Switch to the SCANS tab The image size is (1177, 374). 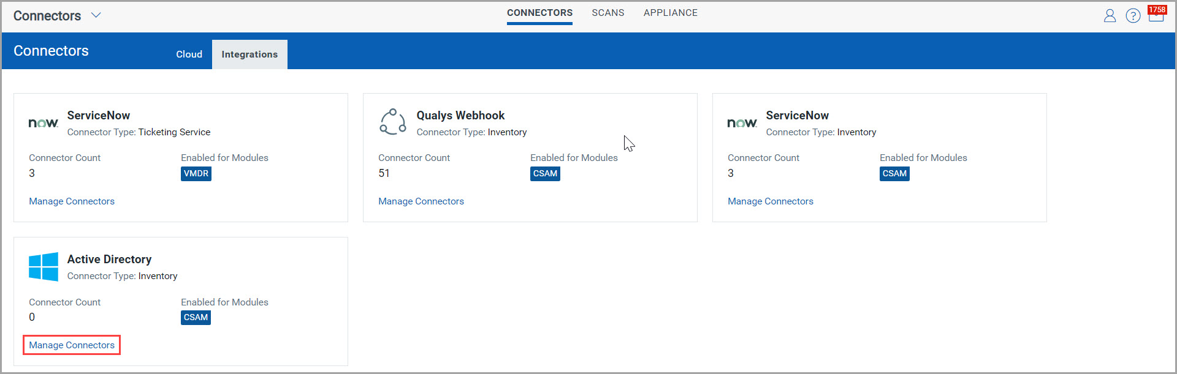pos(608,13)
